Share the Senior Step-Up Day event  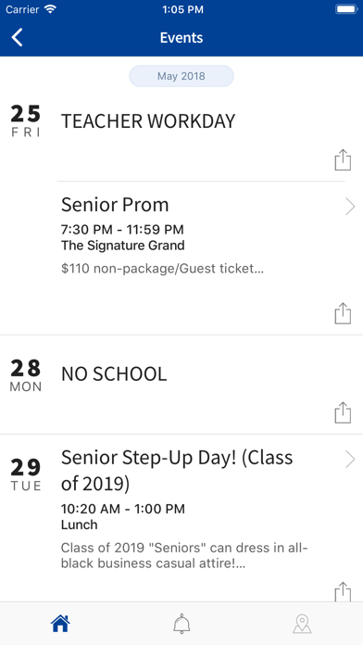point(343,592)
